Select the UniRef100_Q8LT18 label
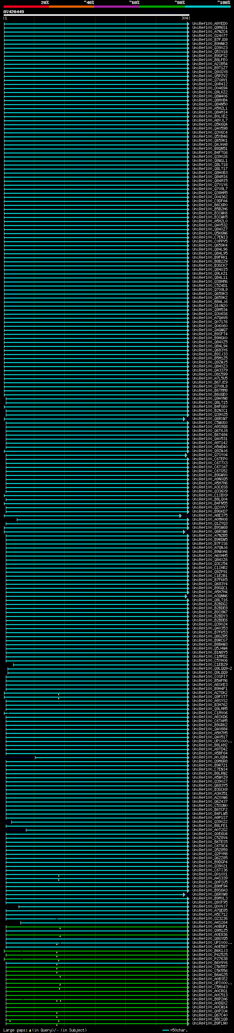Image resolution: width=234 pixels, height=1033 pixels. pyautogui.click(x=210, y=165)
